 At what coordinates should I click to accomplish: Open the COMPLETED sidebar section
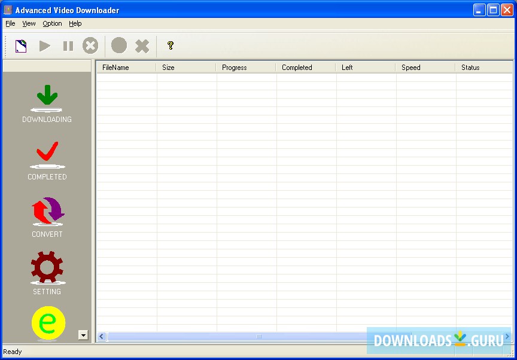[47, 161]
